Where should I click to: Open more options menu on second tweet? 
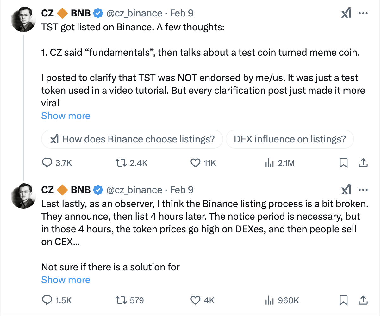(x=363, y=190)
